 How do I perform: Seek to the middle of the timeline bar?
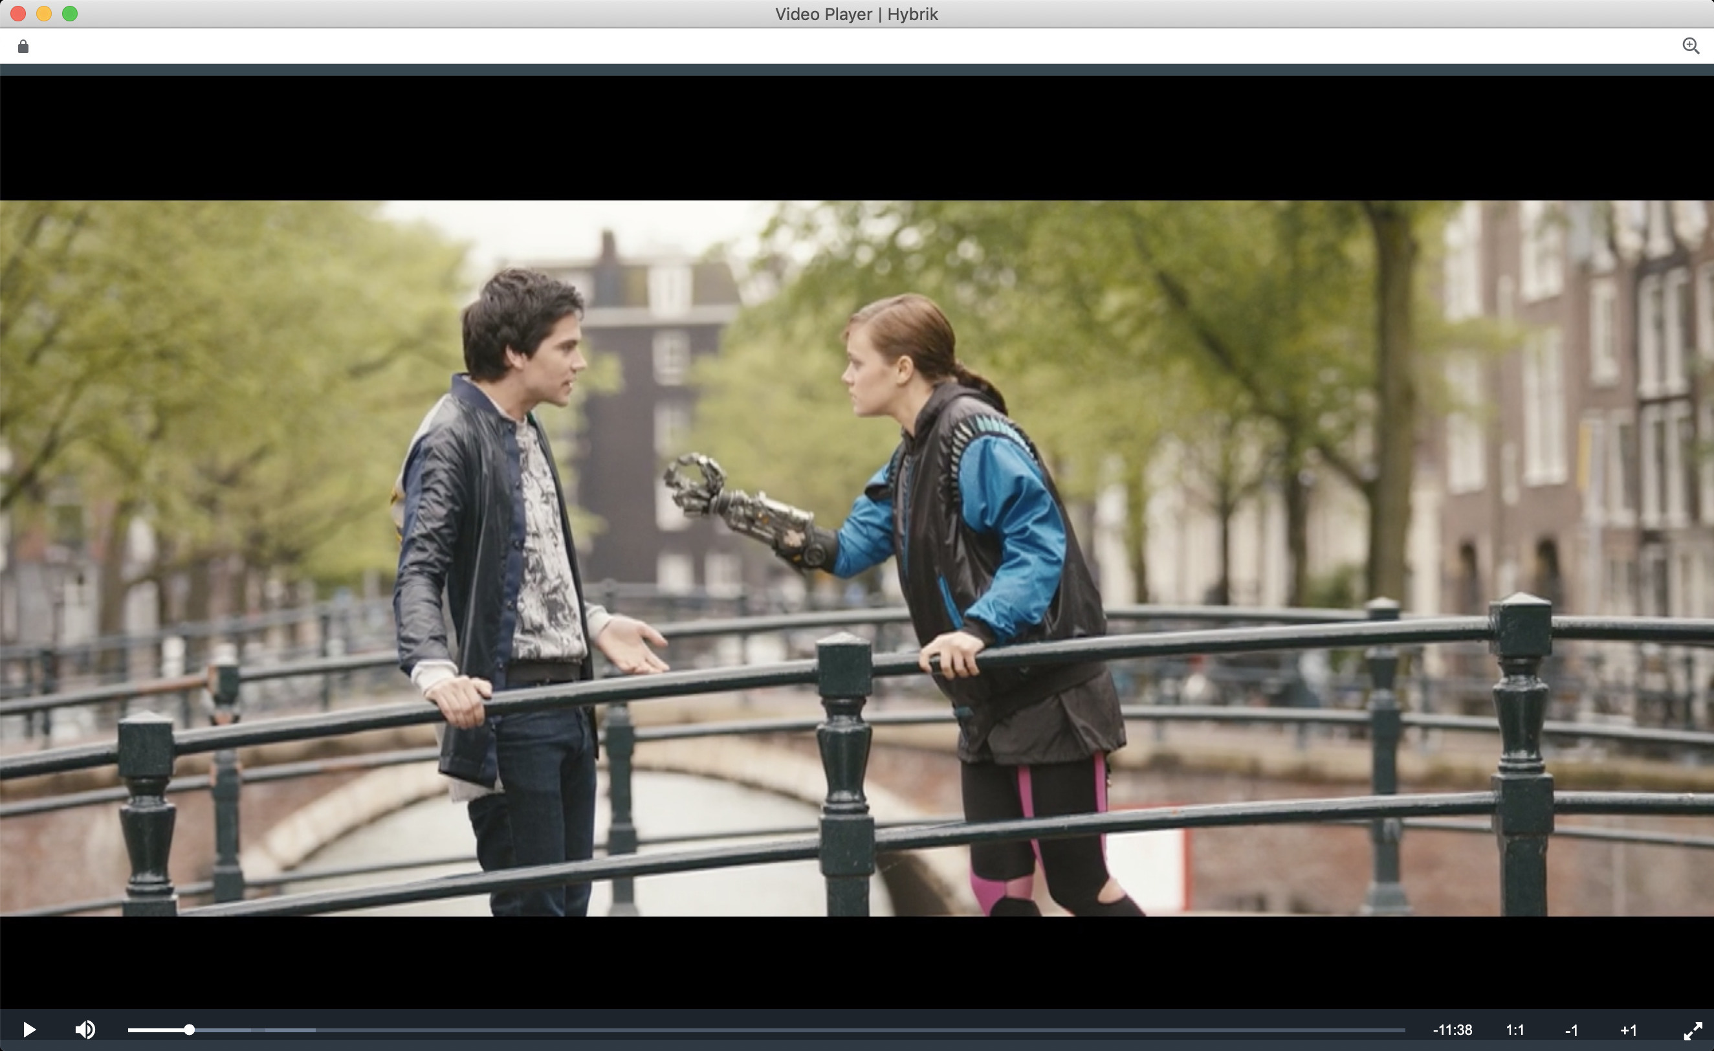click(767, 1030)
